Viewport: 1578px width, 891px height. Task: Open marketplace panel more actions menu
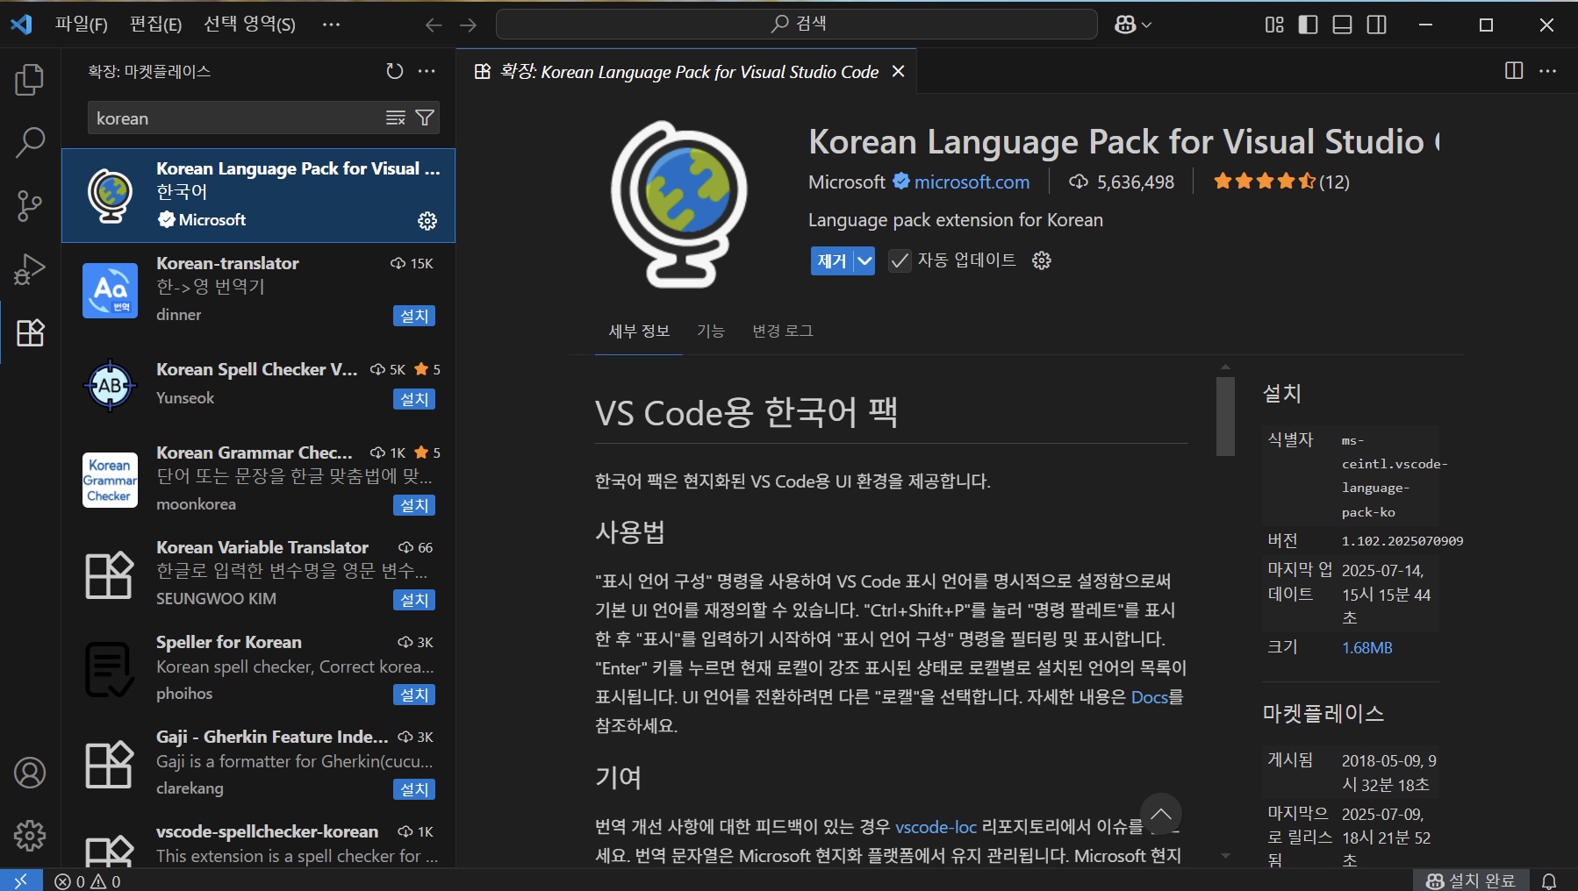tap(427, 71)
